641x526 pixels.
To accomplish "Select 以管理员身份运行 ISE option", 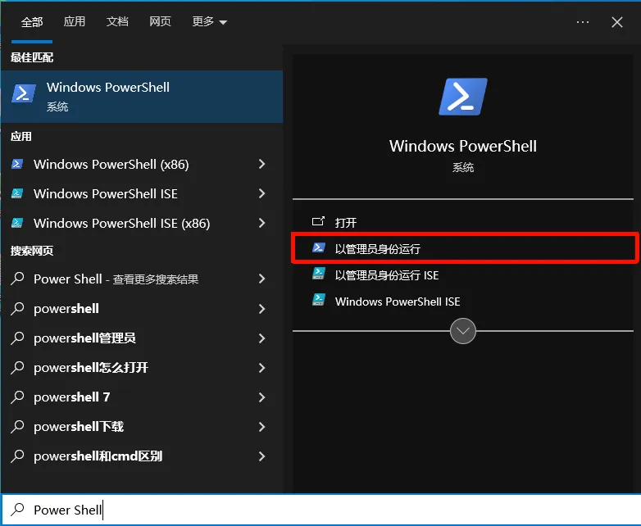I will coord(387,275).
